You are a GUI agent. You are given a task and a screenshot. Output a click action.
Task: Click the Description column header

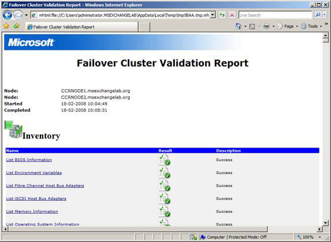[x=228, y=151]
